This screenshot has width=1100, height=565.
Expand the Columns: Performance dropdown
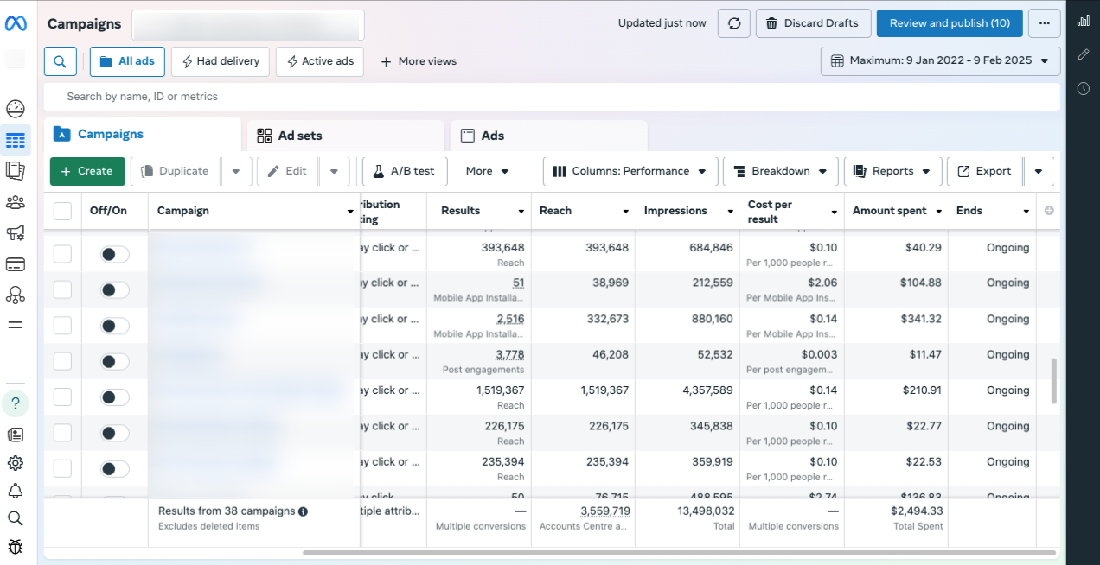(x=630, y=171)
